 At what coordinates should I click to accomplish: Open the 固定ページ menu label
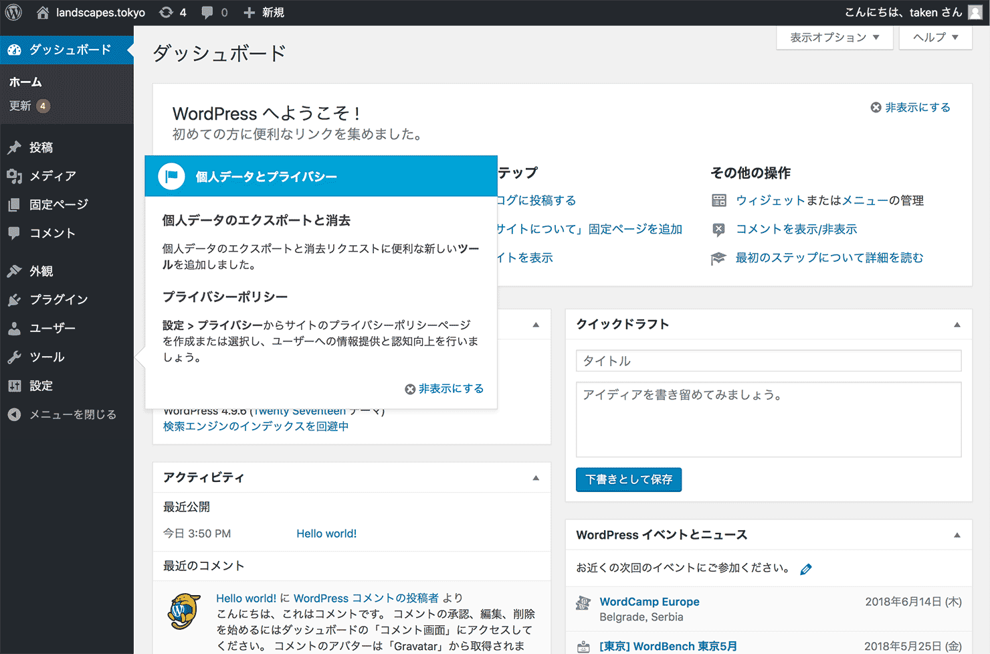point(59,205)
